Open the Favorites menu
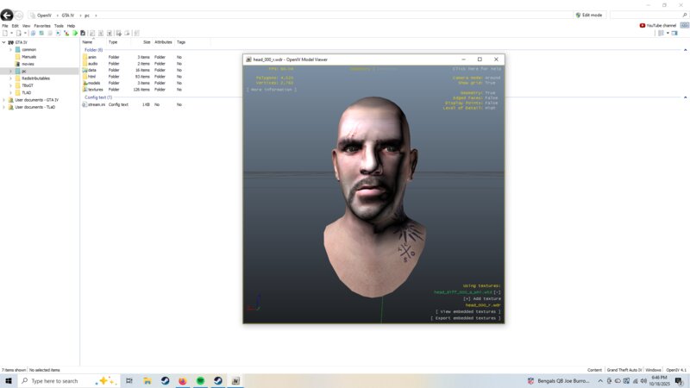Viewport: 690px width, 388px height. coord(42,26)
